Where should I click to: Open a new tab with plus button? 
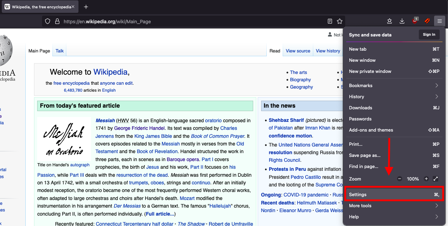[86, 7]
